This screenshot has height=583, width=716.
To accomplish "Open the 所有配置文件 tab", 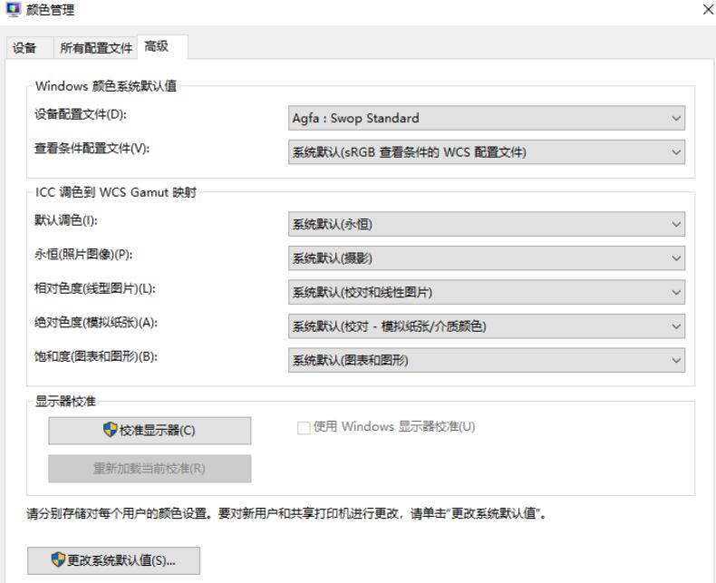I will (96, 48).
